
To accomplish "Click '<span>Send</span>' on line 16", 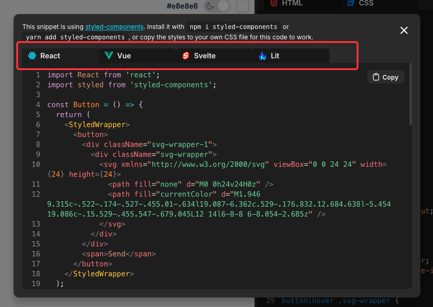I will [119, 254].
